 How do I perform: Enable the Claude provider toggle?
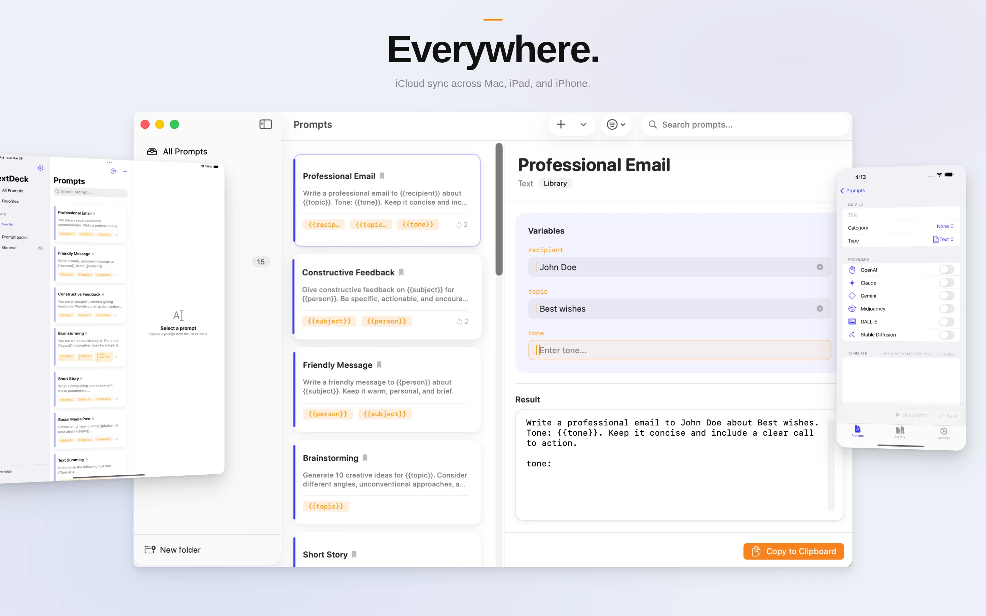947,282
